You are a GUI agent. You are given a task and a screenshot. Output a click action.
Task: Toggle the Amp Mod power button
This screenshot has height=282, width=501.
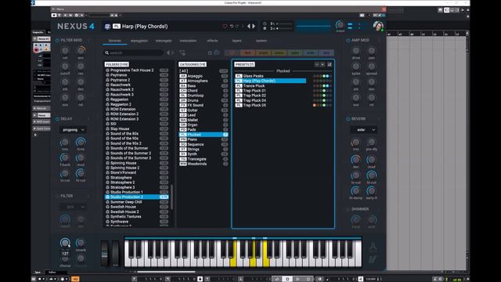tap(348, 40)
